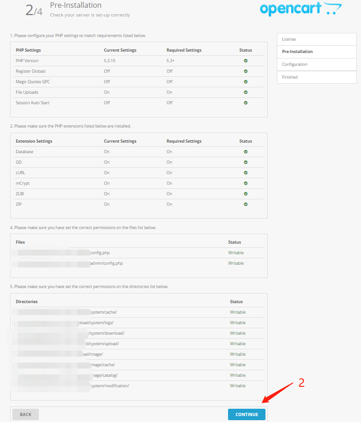Screen dimensions: 361x422
Task: Select the 'system/download/' directory path
Action: point(107,333)
